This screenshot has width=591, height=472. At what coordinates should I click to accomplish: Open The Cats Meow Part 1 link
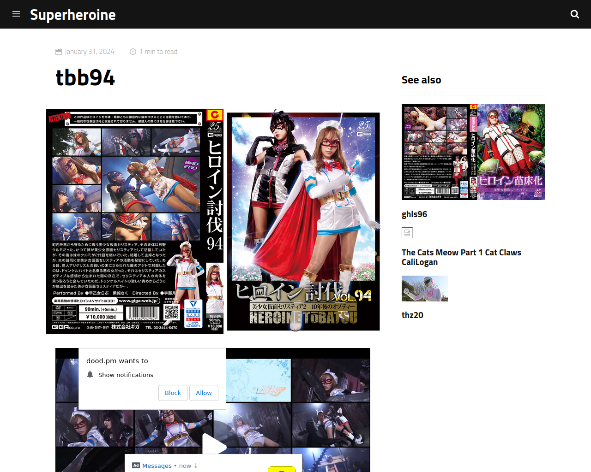click(461, 257)
